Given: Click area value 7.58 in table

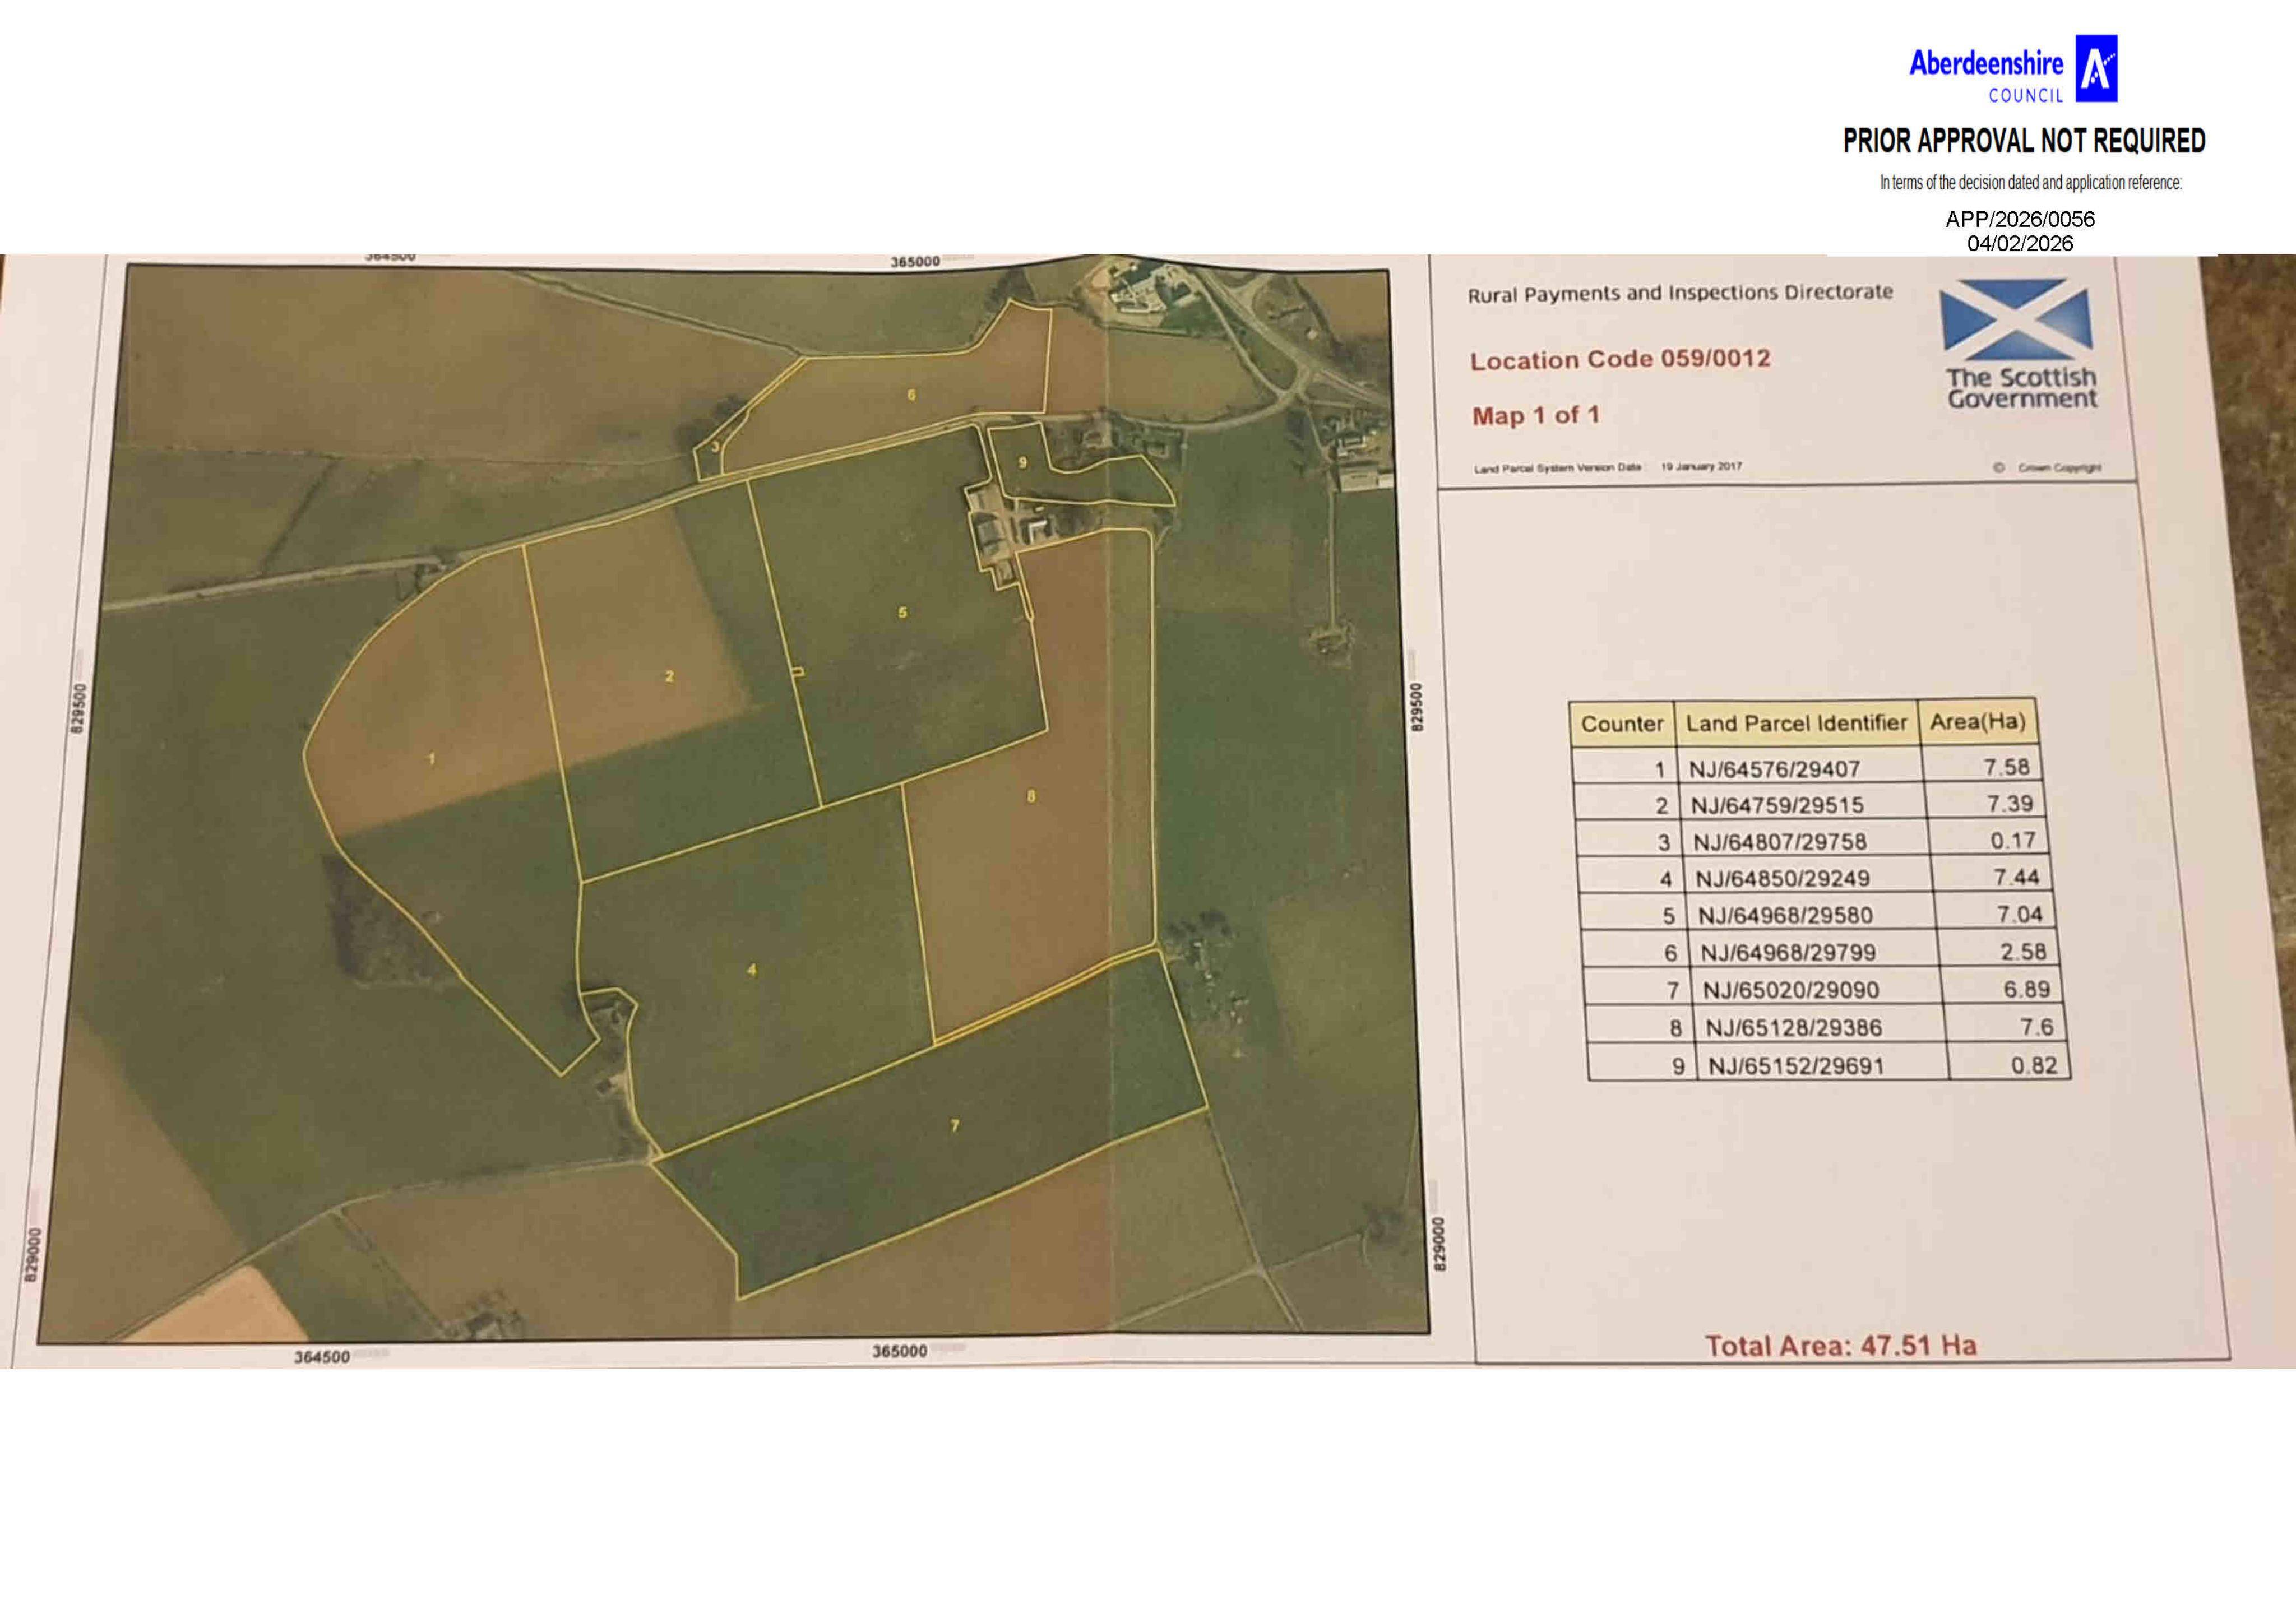Looking at the screenshot, I should click(x=2007, y=767).
